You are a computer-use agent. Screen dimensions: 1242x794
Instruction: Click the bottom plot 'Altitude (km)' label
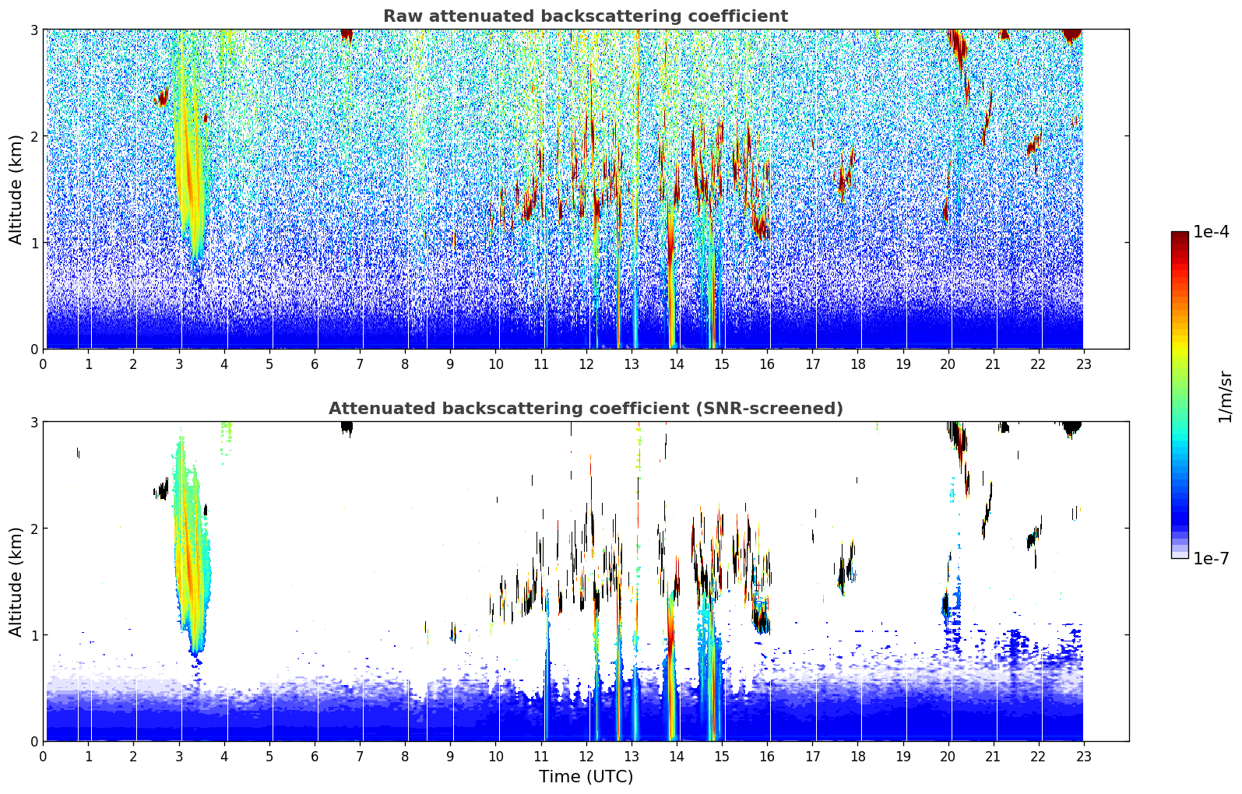click(x=16, y=581)
